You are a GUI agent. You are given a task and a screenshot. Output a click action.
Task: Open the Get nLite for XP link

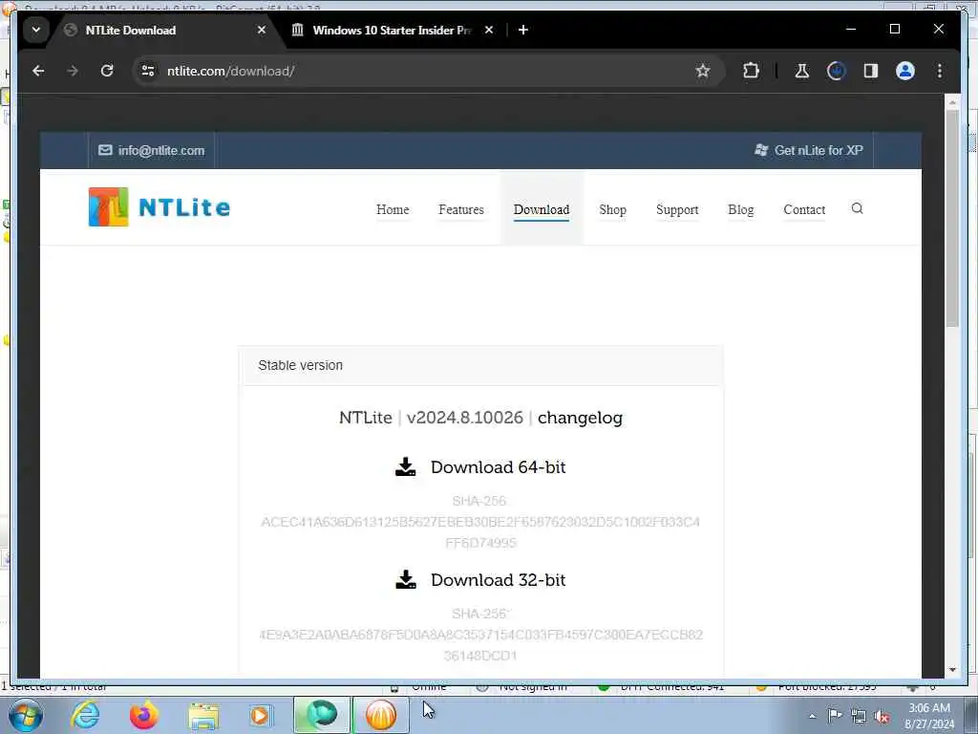click(x=809, y=150)
